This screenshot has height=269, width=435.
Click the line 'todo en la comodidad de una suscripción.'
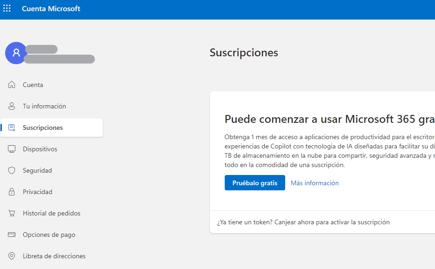284,165
